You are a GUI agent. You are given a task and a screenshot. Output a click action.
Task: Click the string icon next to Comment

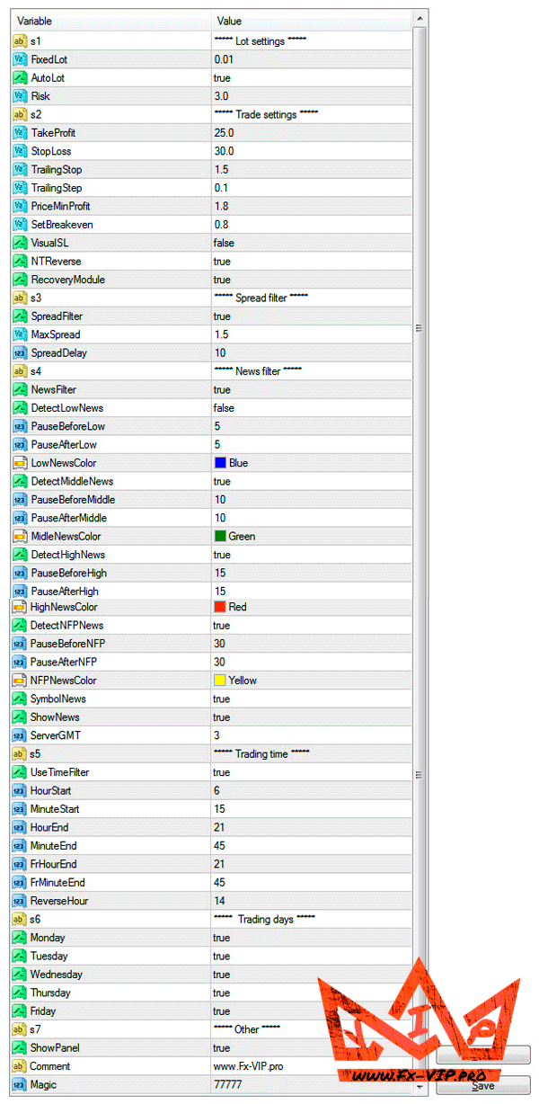[x=20, y=1066]
